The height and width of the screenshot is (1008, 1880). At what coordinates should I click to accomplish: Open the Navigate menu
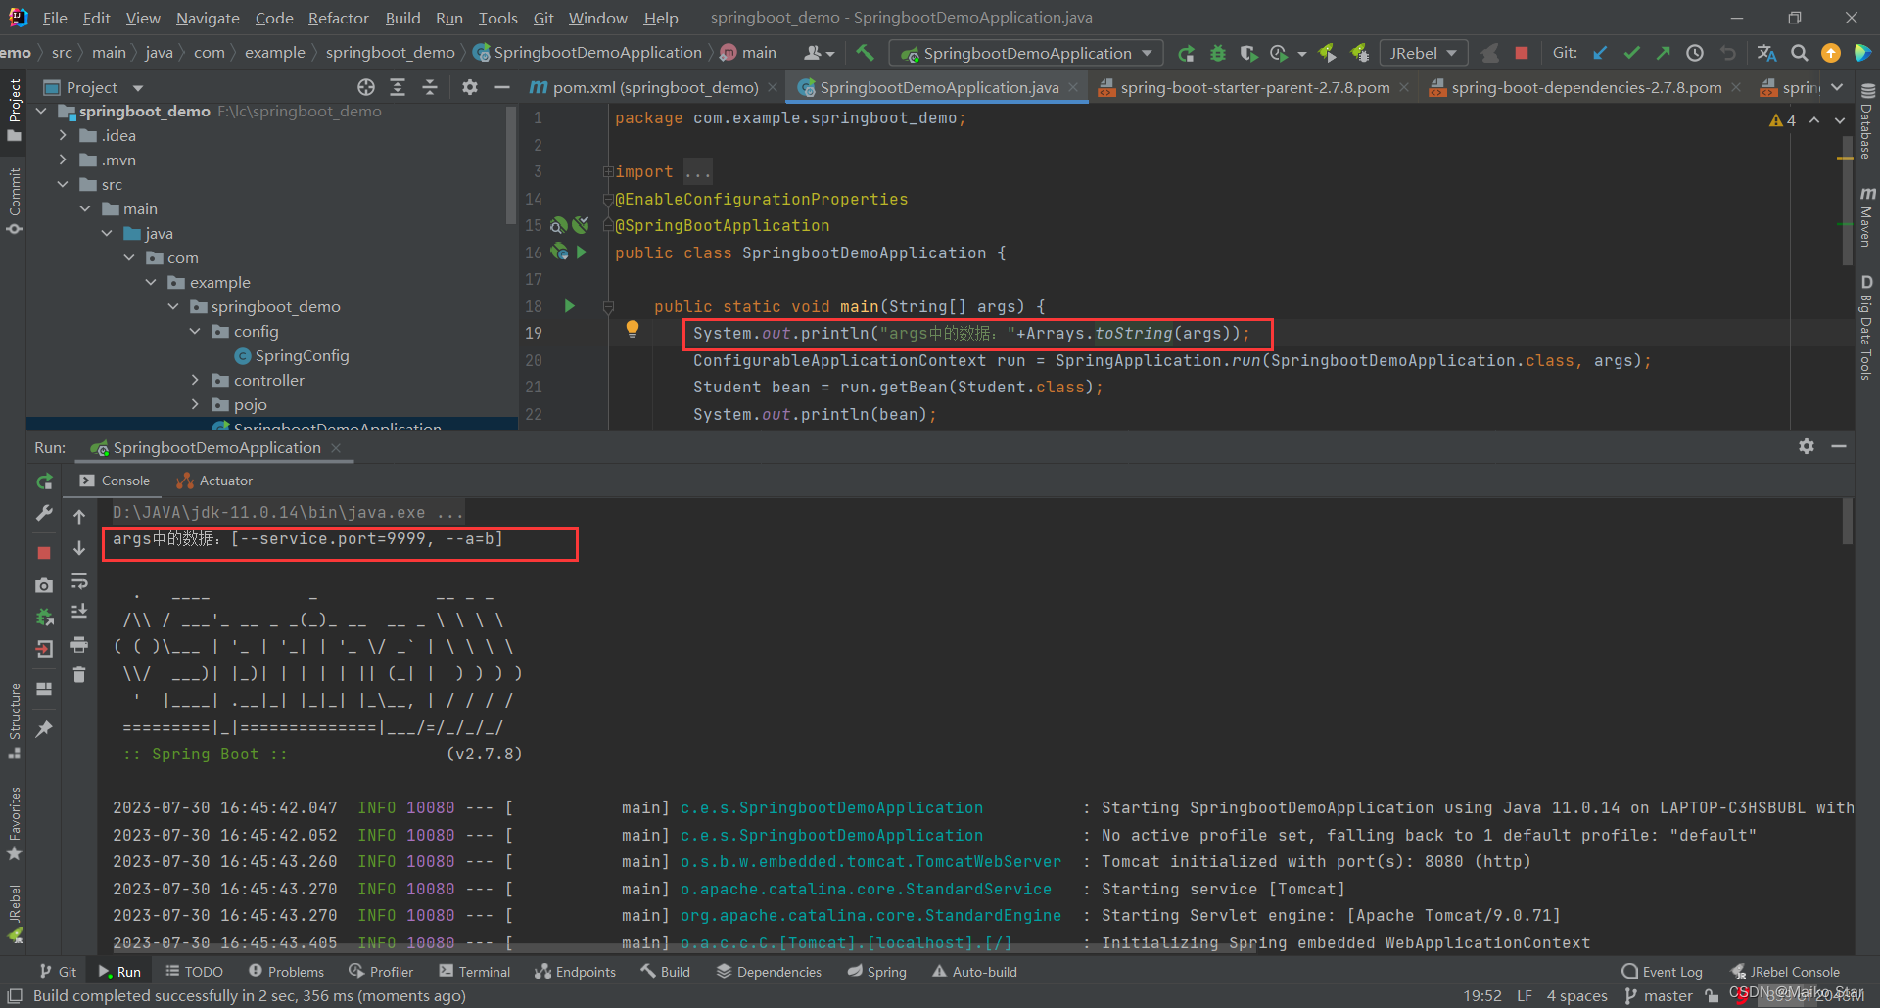pos(208,18)
